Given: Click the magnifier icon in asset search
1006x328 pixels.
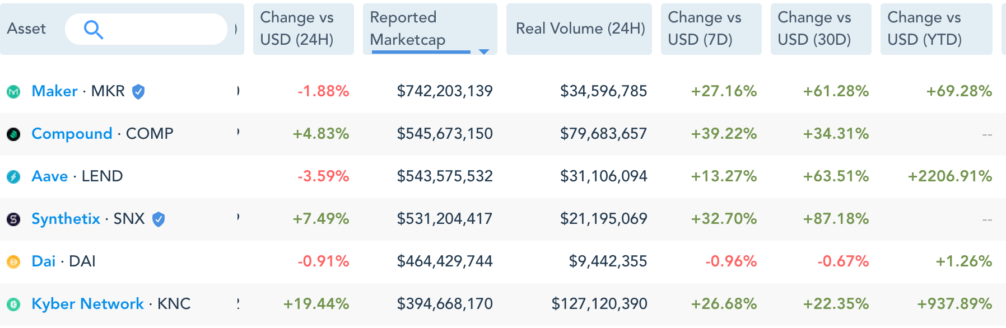Looking at the screenshot, I should (93, 29).
